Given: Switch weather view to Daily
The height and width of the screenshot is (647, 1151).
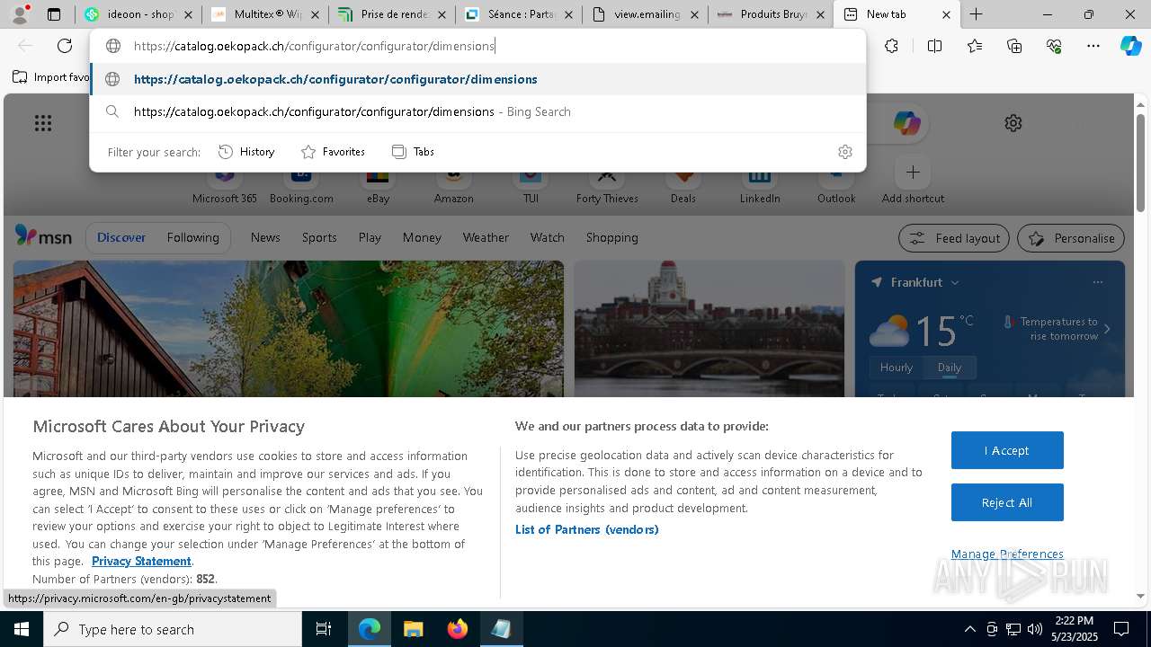Looking at the screenshot, I should tap(950, 368).
